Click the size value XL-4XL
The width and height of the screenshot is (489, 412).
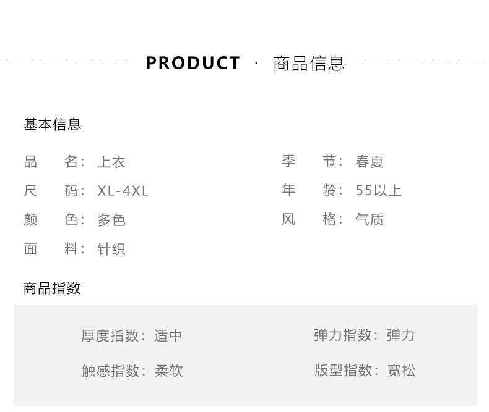(123, 191)
